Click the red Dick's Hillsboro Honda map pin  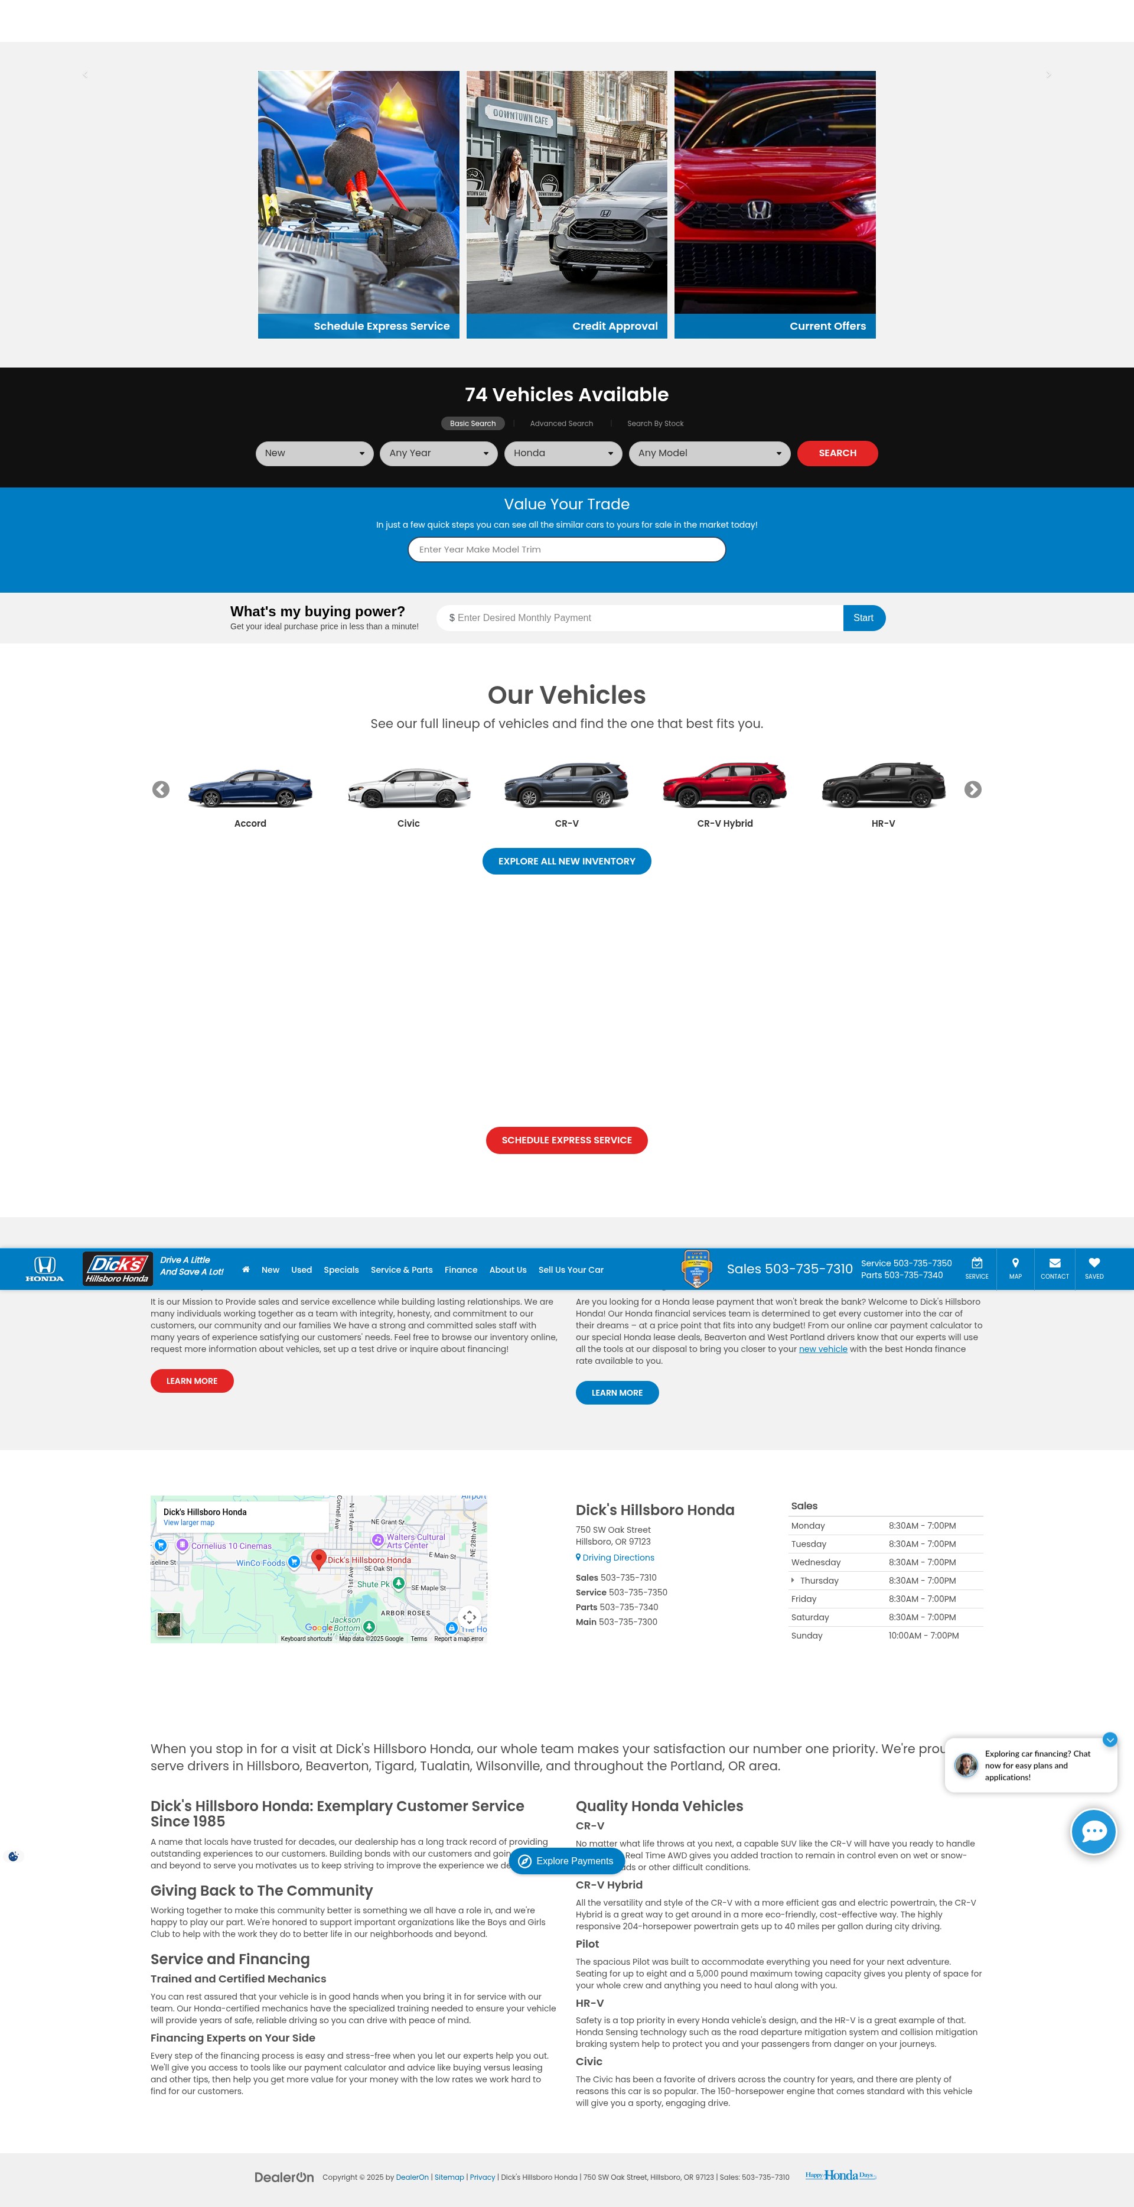(x=318, y=1559)
